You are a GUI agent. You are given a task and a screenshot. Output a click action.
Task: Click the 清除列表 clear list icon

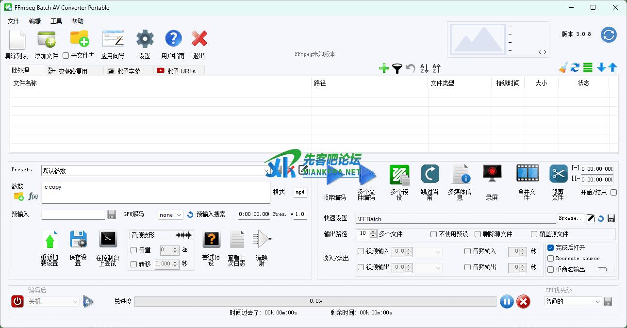pyautogui.click(x=16, y=39)
